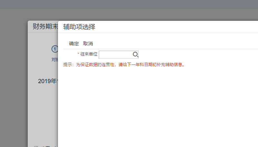The width and height of the screenshot is (258, 147).
Task: Click the 往来单位 field label
Action: point(89,54)
